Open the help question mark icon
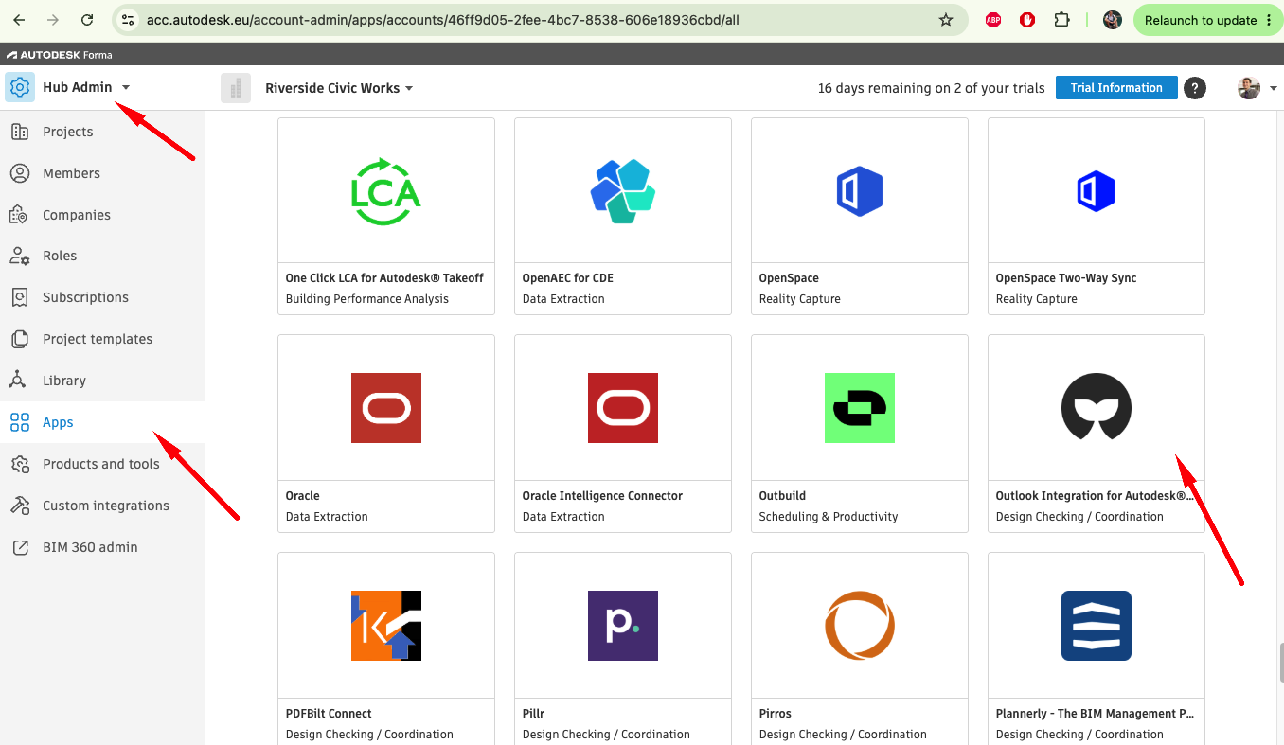The image size is (1284, 745). pyautogui.click(x=1195, y=88)
